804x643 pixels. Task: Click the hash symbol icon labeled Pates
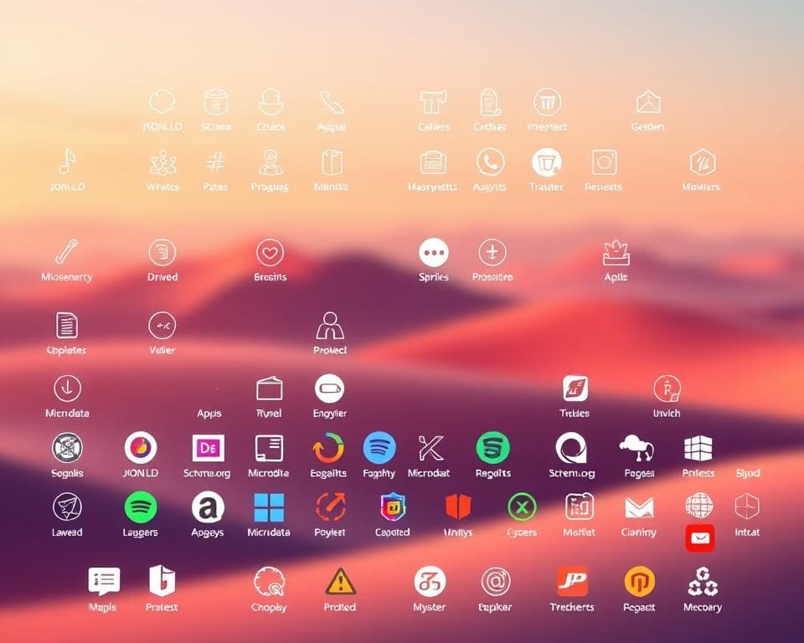(215, 162)
